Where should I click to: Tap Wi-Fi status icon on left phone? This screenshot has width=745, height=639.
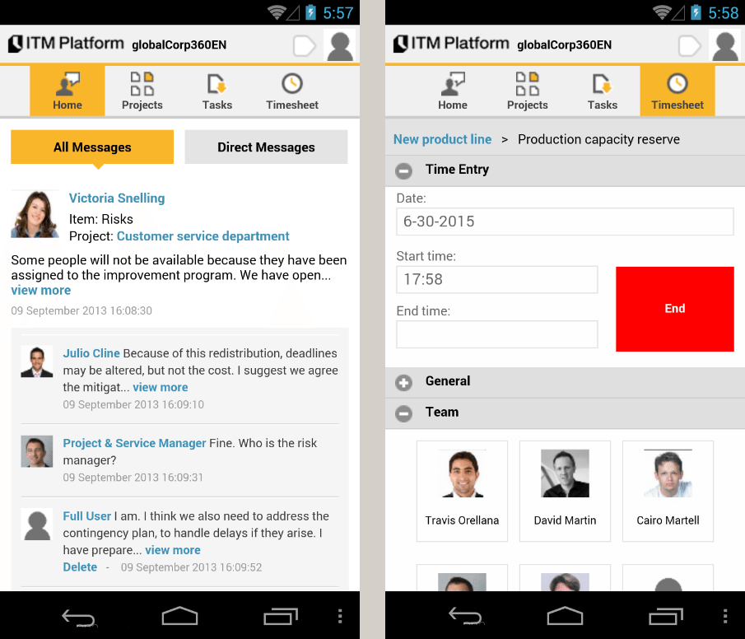[x=277, y=12]
